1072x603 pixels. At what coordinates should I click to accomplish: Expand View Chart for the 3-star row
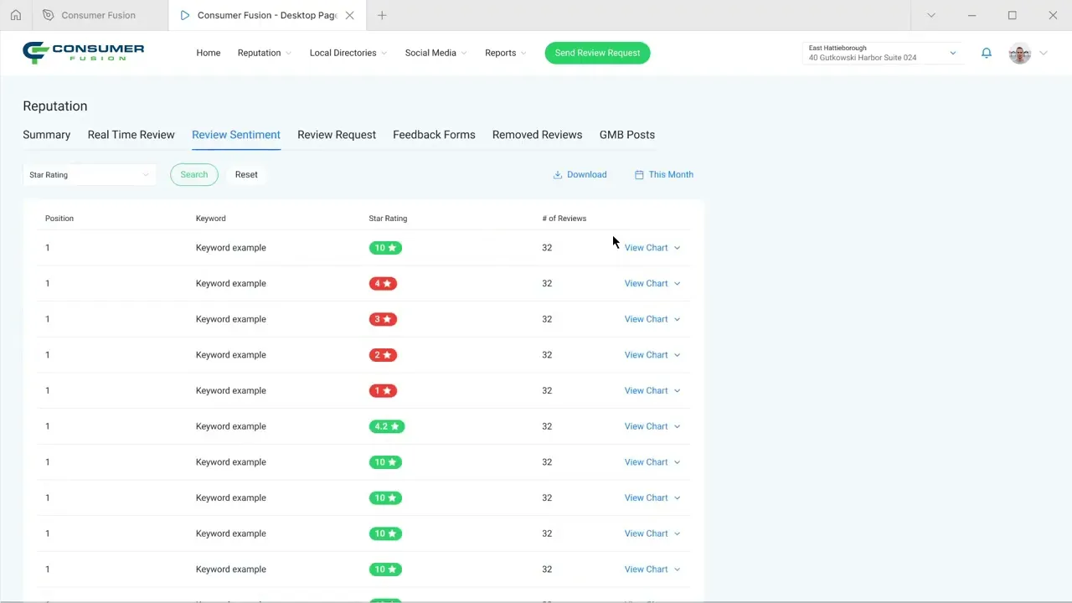click(652, 319)
